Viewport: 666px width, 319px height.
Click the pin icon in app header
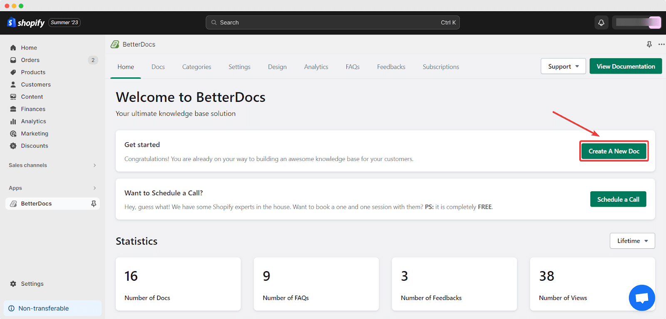[649, 45]
